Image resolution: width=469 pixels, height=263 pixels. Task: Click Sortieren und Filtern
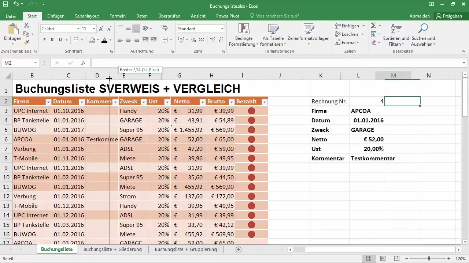396,35
